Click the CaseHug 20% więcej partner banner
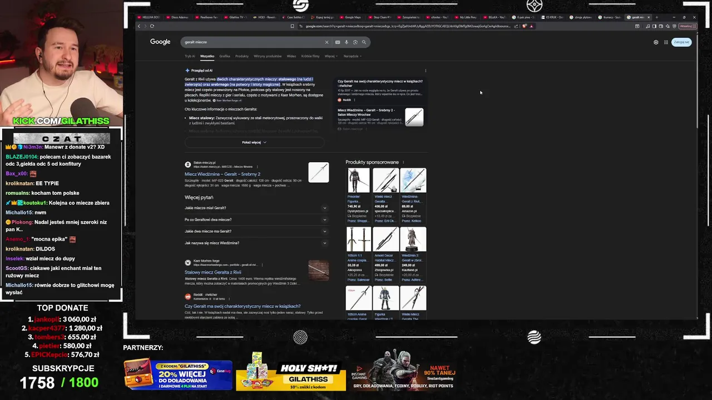Image resolution: width=712 pixels, height=400 pixels. point(178,374)
